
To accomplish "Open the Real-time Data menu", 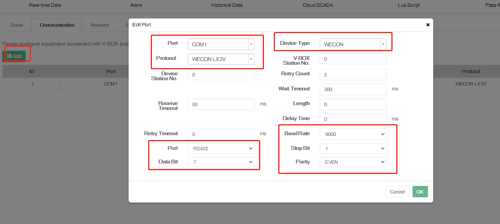I will [x=45, y=5].
